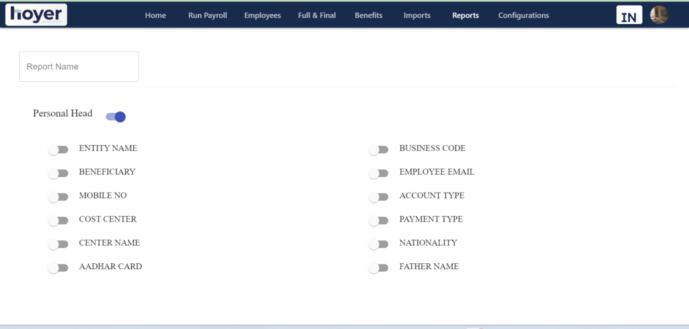Image resolution: width=689 pixels, height=329 pixels.
Task: Enable the AADHAR CARD toggle
Action: click(58, 268)
